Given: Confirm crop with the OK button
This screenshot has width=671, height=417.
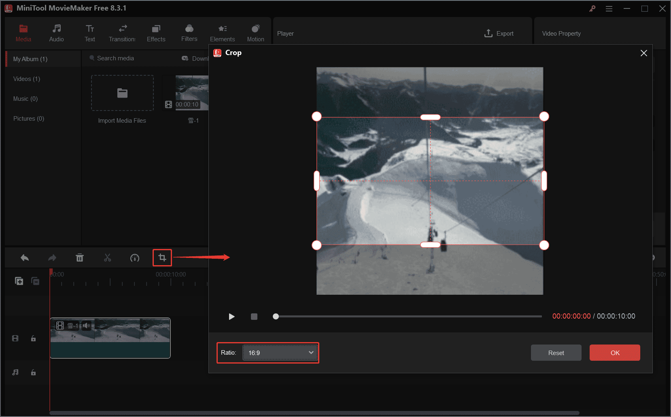Looking at the screenshot, I should 615,353.
